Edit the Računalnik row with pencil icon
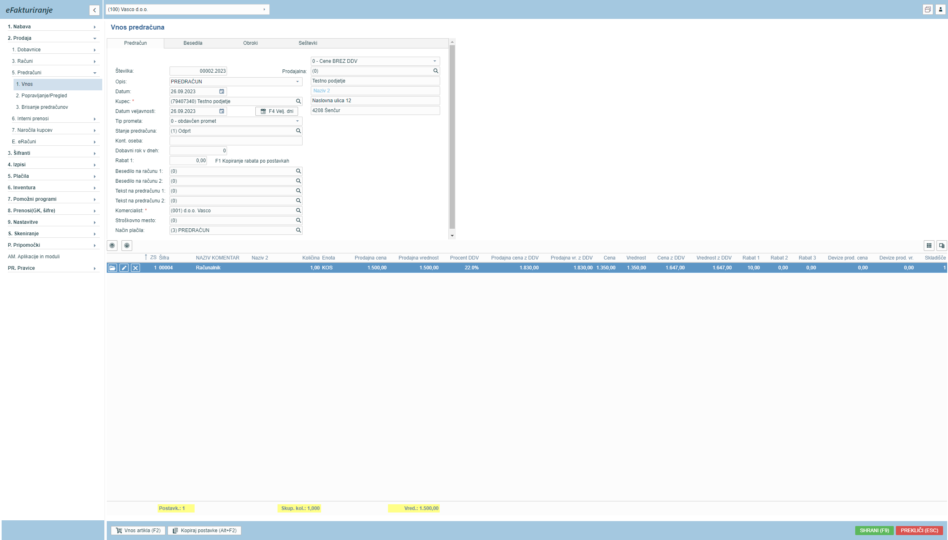Viewport: 948px width, 540px height. [124, 268]
